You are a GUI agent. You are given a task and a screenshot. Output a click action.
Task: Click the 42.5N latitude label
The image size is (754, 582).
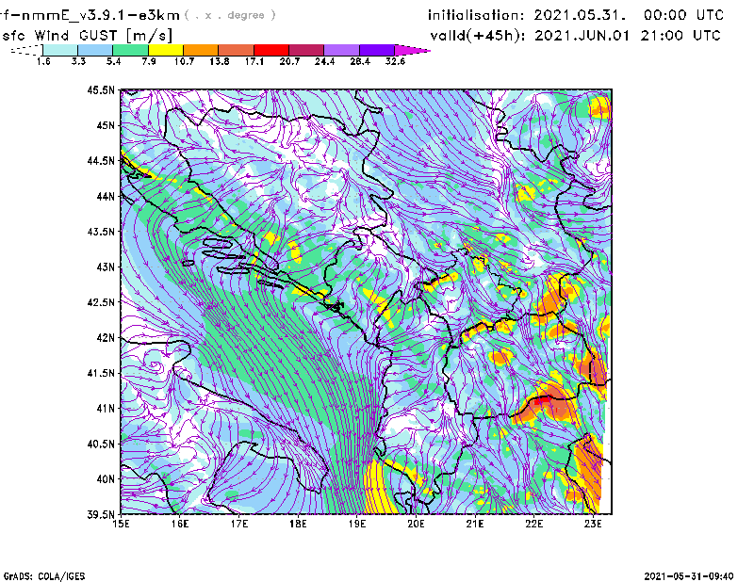pyautogui.click(x=101, y=302)
